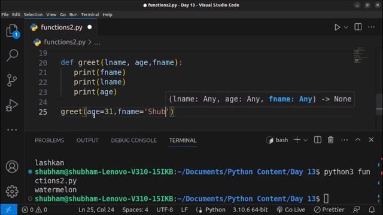Viewport: 383px width, 215px height.
Task: Split the terminal
Action: (318, 140)
